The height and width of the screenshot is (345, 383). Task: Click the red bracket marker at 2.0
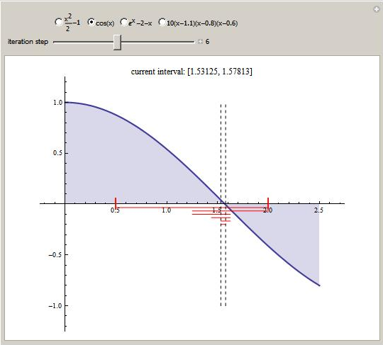coord(268,203)
